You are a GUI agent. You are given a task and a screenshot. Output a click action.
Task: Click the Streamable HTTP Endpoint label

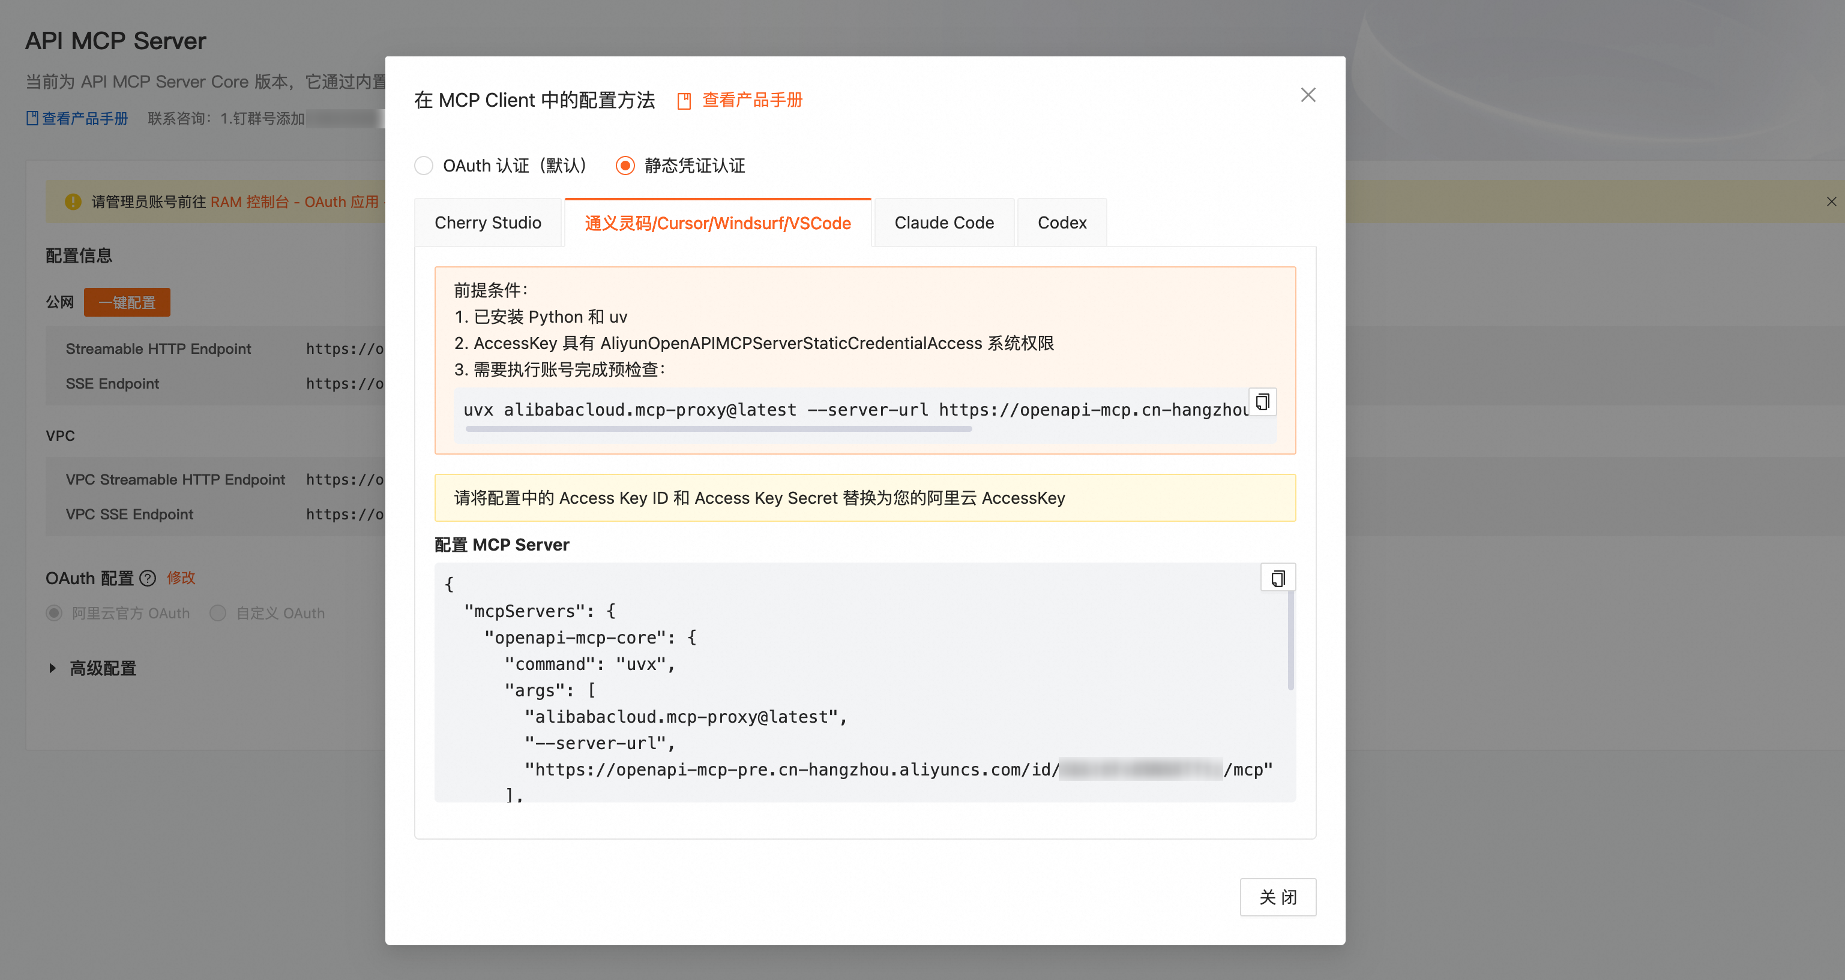[x=158, y=348]
